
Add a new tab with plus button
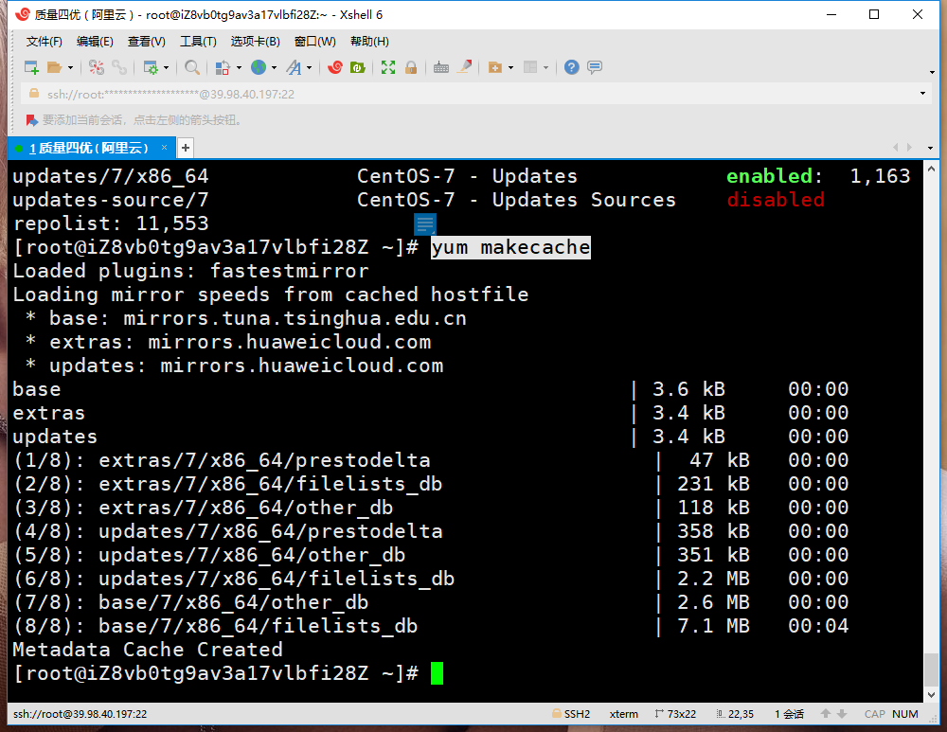[186, 148]
